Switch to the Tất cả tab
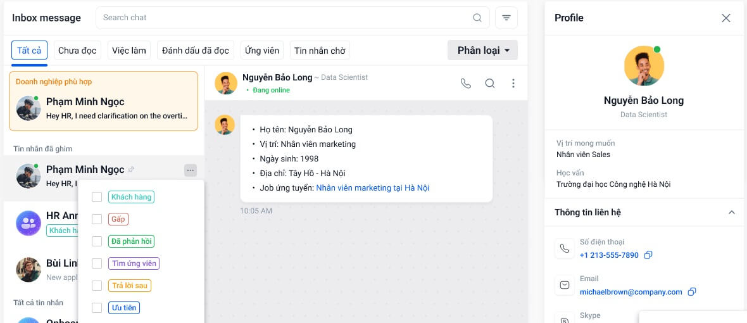Image resolution: width=747 pixels, height=323 pixels. tap(29, 51)
